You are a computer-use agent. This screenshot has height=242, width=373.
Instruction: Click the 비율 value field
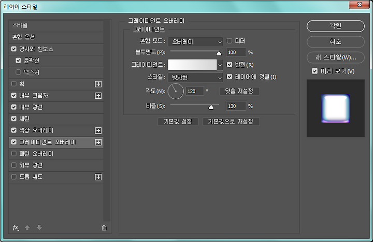[x=236, y=106]
